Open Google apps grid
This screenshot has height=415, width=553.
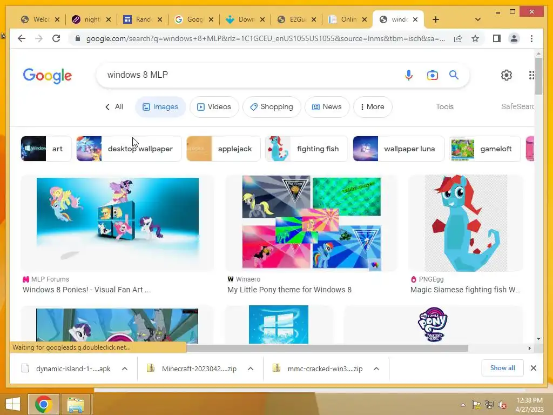531,75
